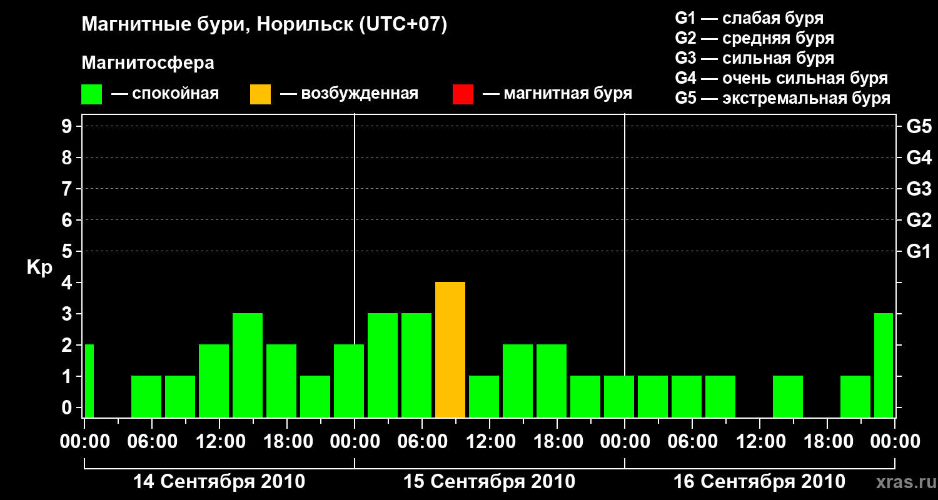This screenshot has height=500, width=938.
Task: Click the '00:00' label at the chart's far left
Action: point(84,442)
